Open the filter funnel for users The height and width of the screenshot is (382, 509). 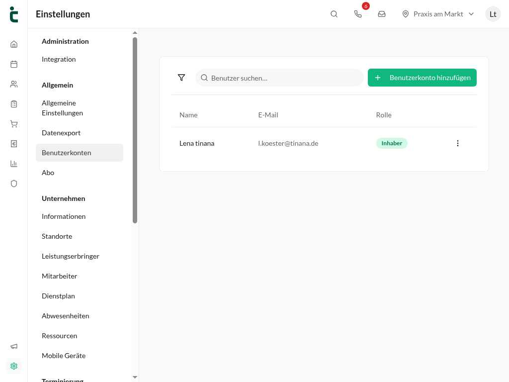tap(181, 78)
